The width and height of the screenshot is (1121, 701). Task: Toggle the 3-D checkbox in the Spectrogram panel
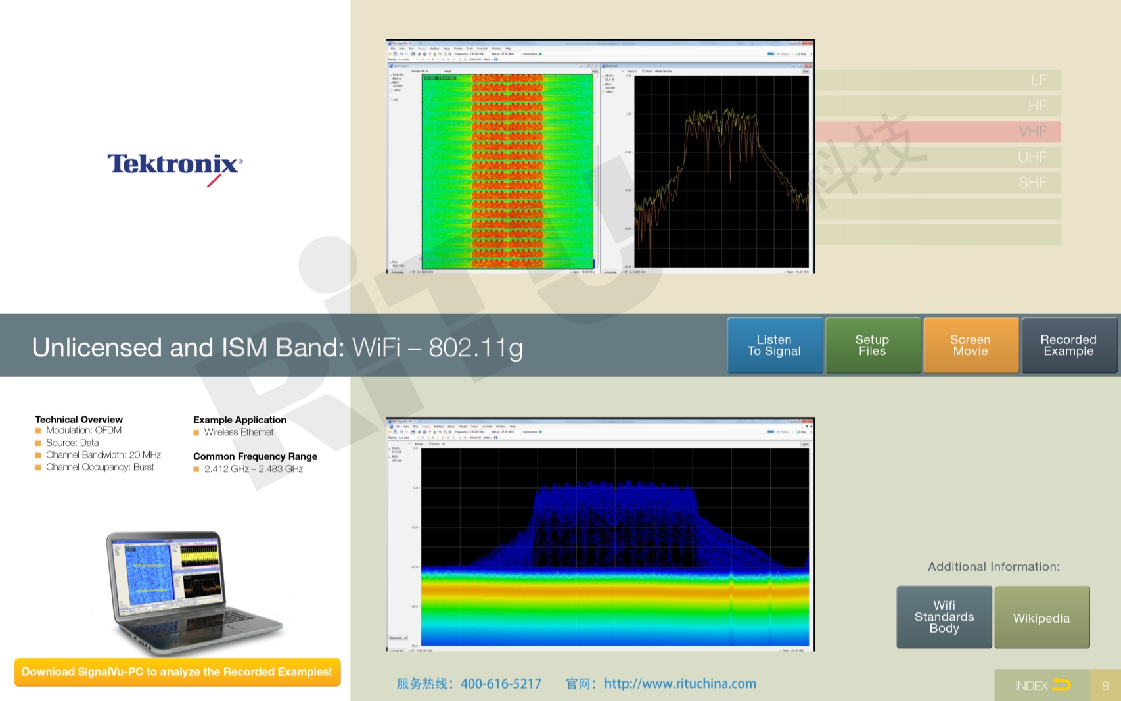coord(391,100)
